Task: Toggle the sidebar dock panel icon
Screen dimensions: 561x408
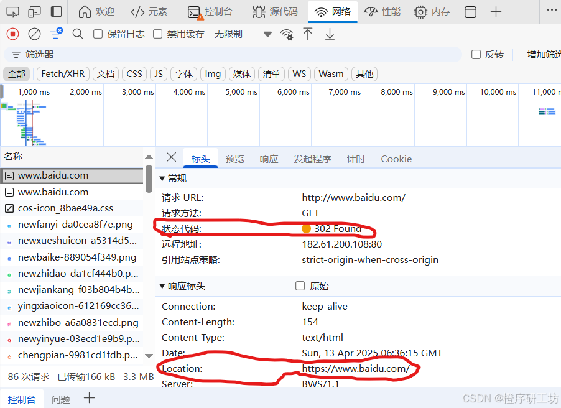Action: pyautogui.click(x=56, y=12)
